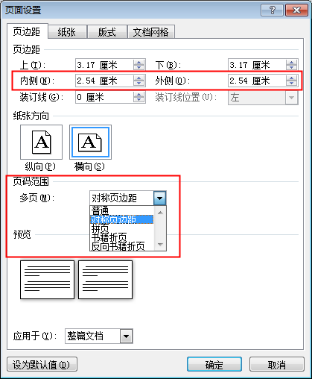This screenshot has width=312, height=379.
Task: Select the 横向 landscape orientation icon
Action: 90,142
